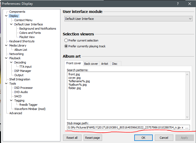The height and width of the screenshot is (143, 196).
Task: Collapse the Media Library tree node
Action: (x=6, y=45)
